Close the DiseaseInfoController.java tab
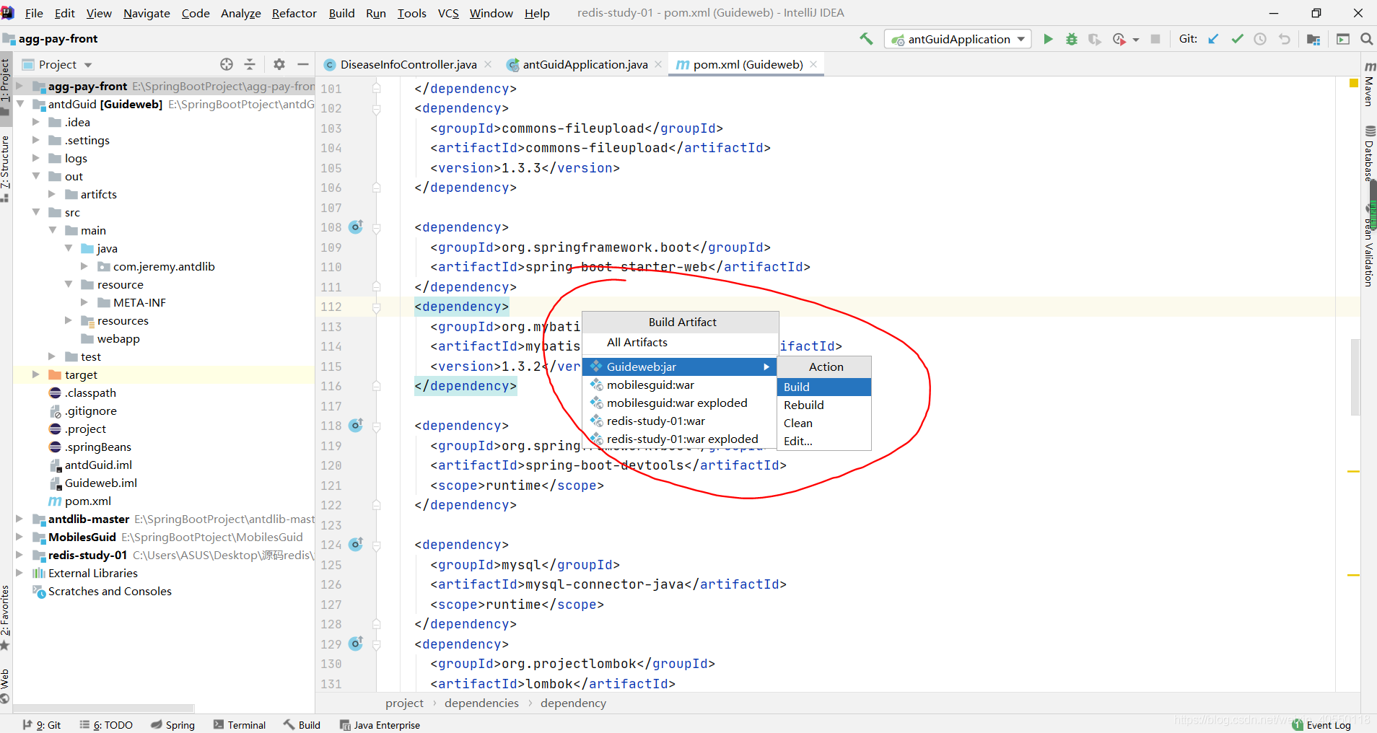Screen dimensions: 1377x733 coord(489,64)
